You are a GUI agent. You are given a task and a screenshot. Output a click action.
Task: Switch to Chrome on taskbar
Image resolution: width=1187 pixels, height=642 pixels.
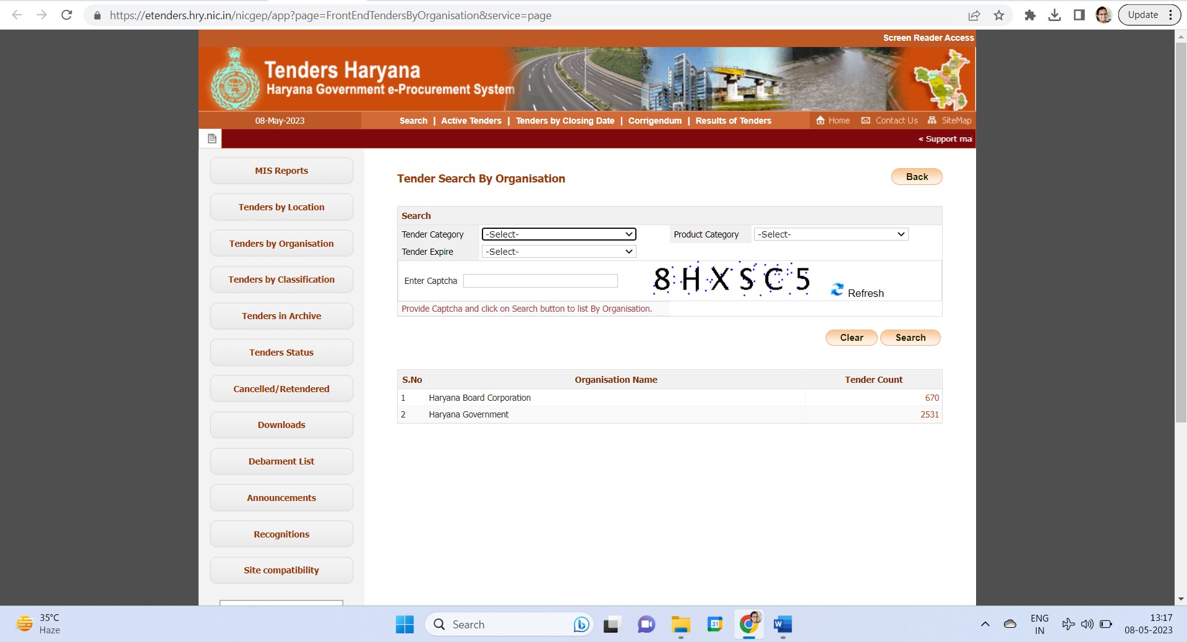point(749,625)
